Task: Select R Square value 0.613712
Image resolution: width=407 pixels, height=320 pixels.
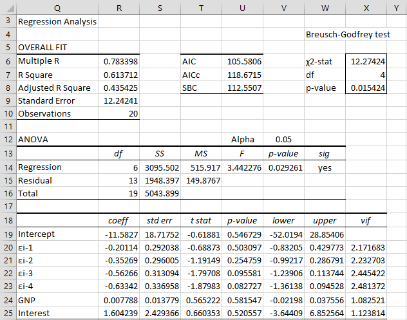Action: pyautogui.click(x=119, y=75)
